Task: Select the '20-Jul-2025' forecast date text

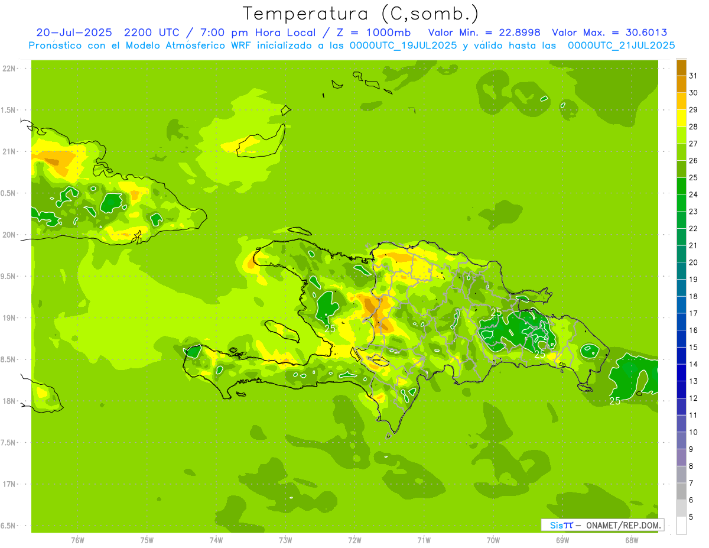Action: (x=74, y=33)
